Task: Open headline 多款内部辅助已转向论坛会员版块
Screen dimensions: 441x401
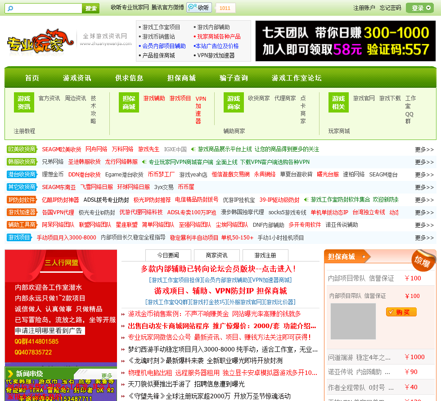Action: click(x=218, y=269)
